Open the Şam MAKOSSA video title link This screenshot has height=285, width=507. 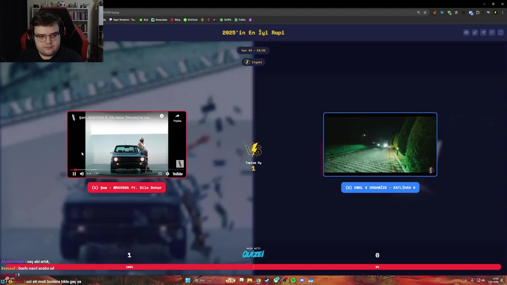coord(115,118)
